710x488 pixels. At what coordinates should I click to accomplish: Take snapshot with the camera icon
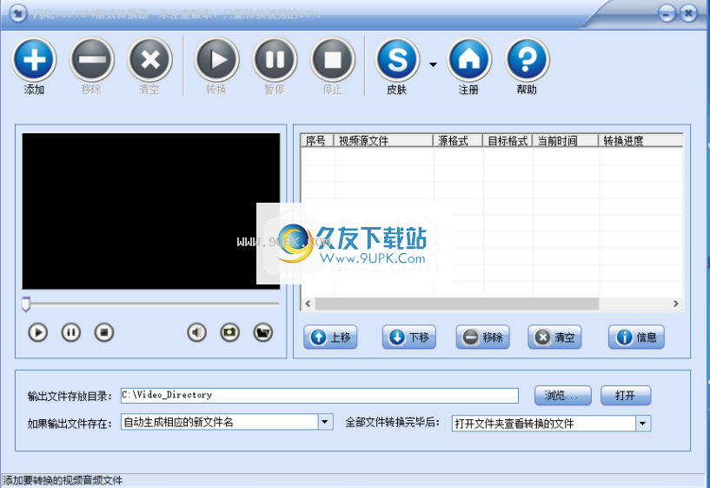coord(230,332)
